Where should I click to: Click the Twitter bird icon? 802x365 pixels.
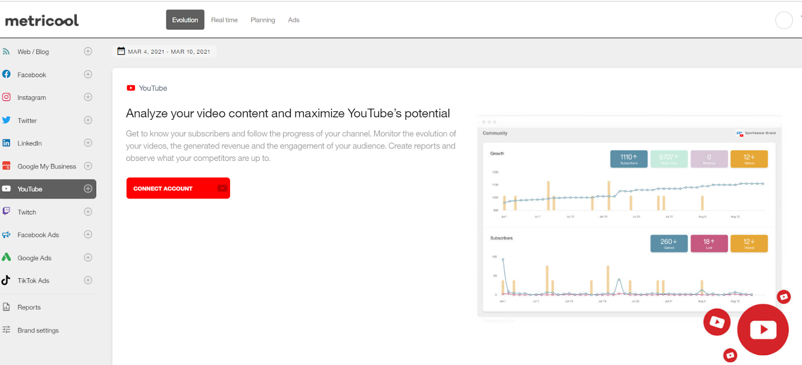6,120
